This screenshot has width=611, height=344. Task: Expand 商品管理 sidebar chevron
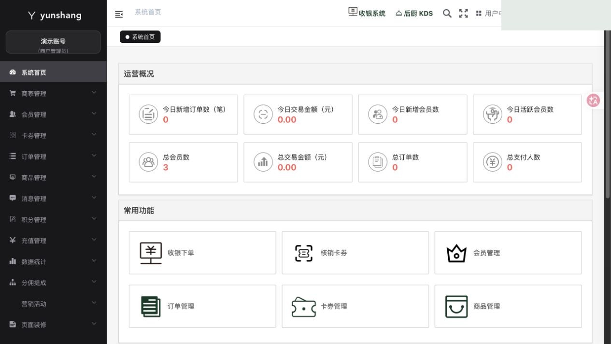tap(94, 176)
